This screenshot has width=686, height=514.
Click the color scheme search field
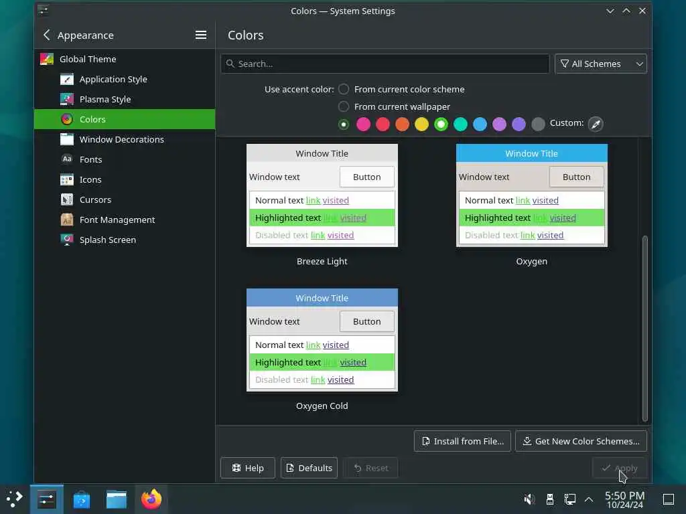click(x=385, y=64)
